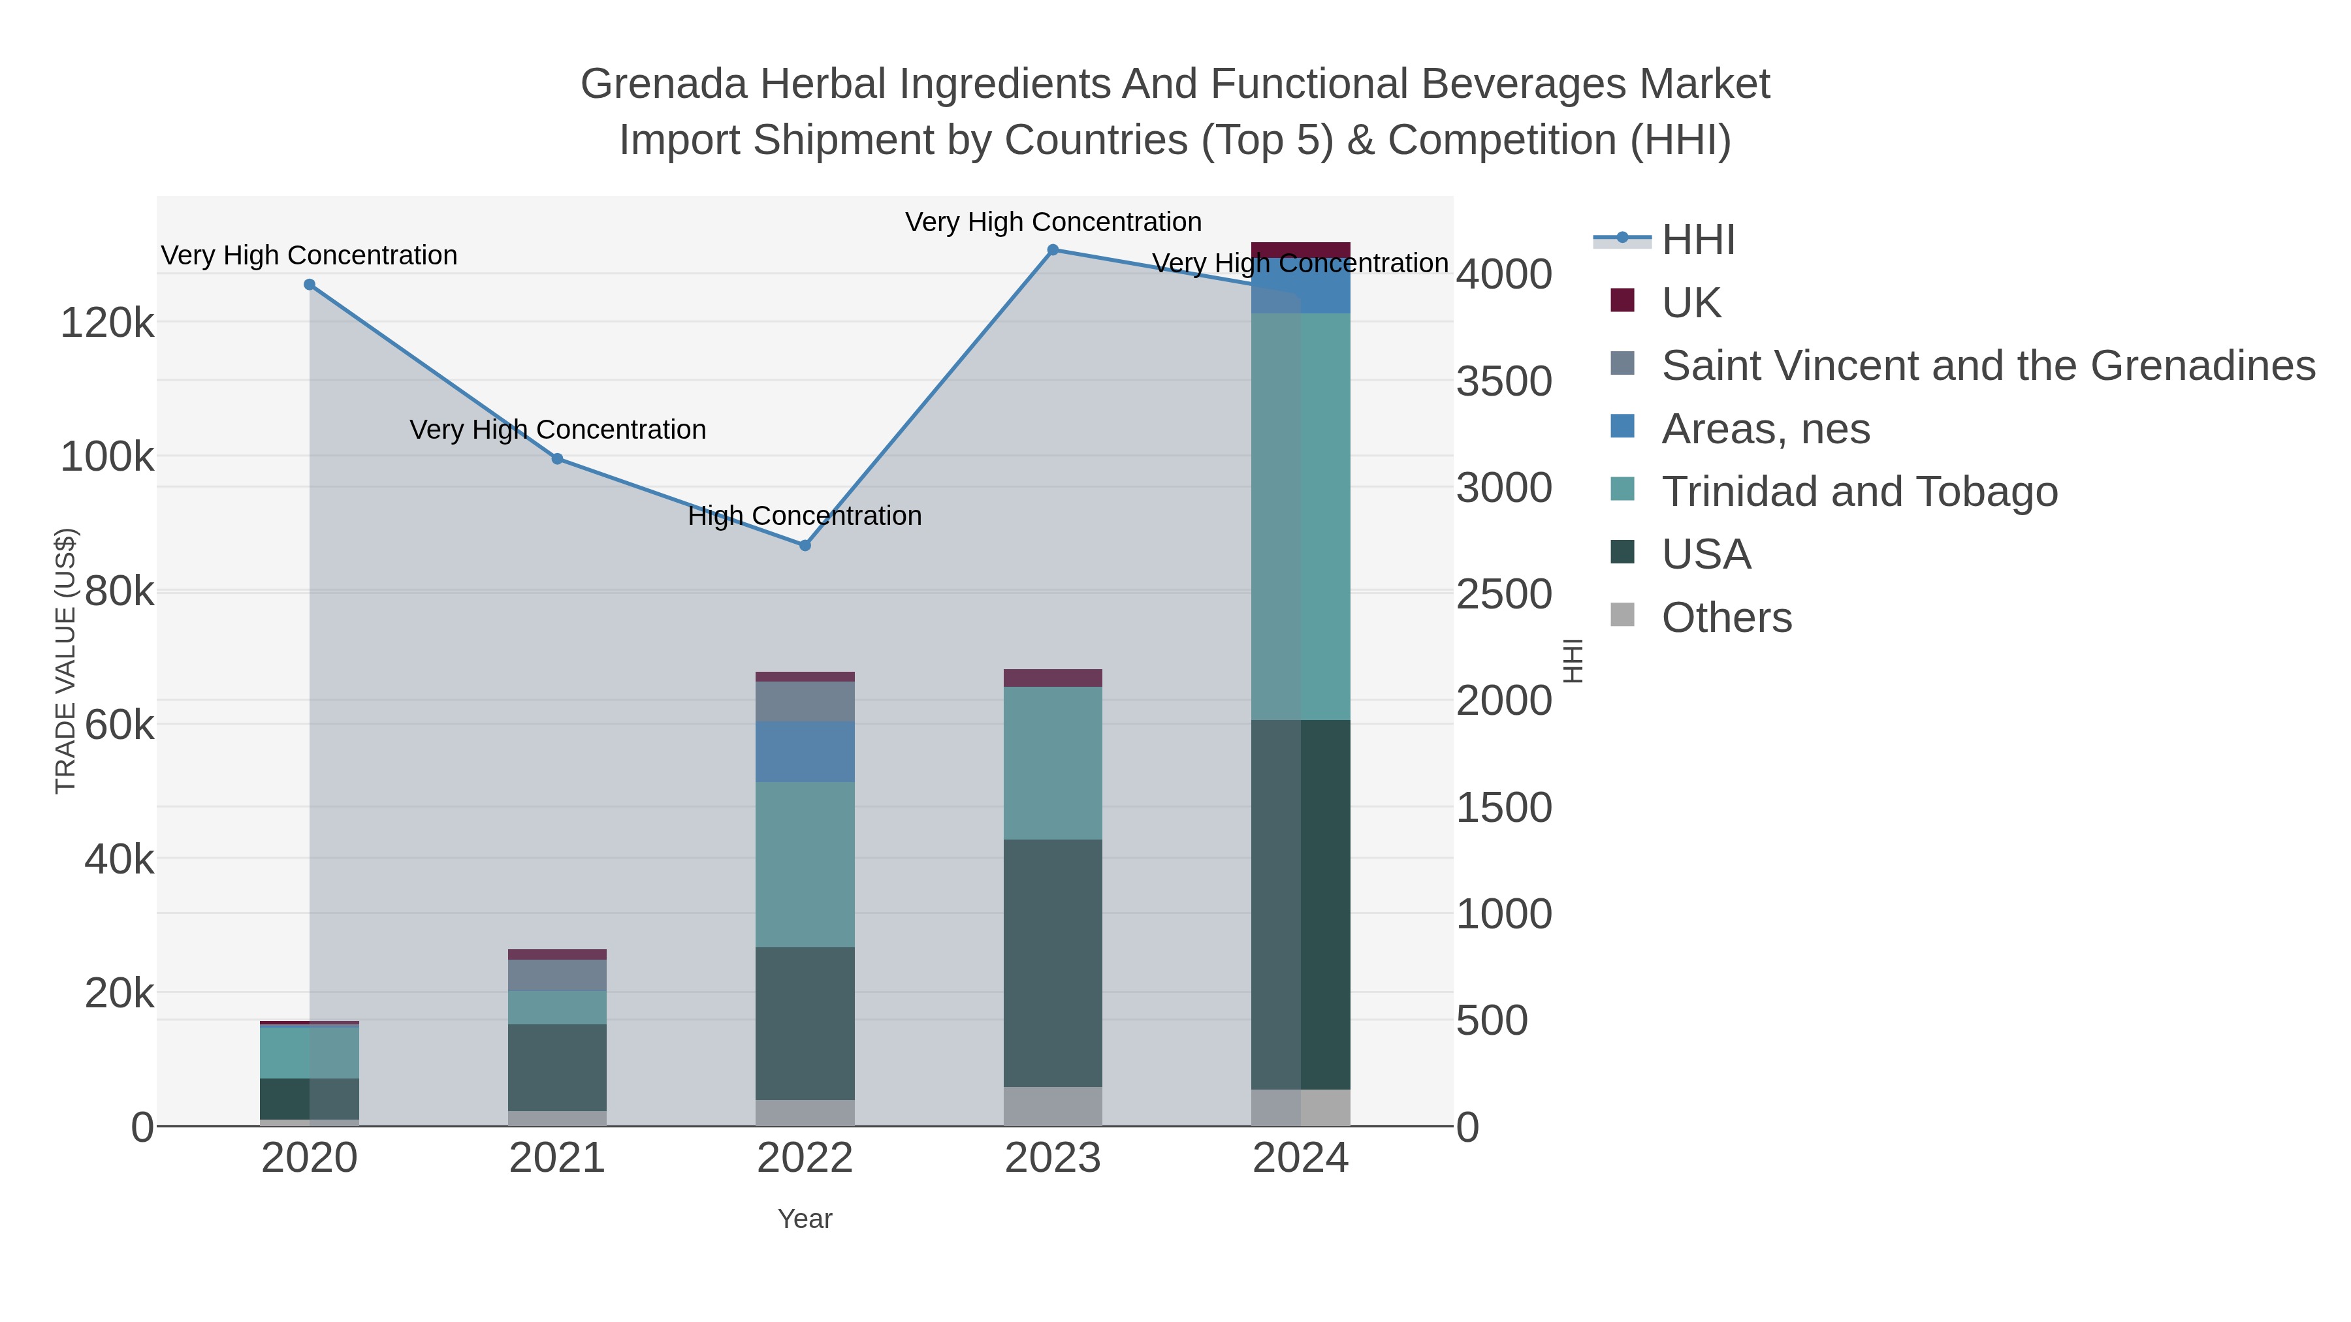Click the 2022 UK bar segment
This screenshot has height=1322, width=2351.
coord(805,677)
